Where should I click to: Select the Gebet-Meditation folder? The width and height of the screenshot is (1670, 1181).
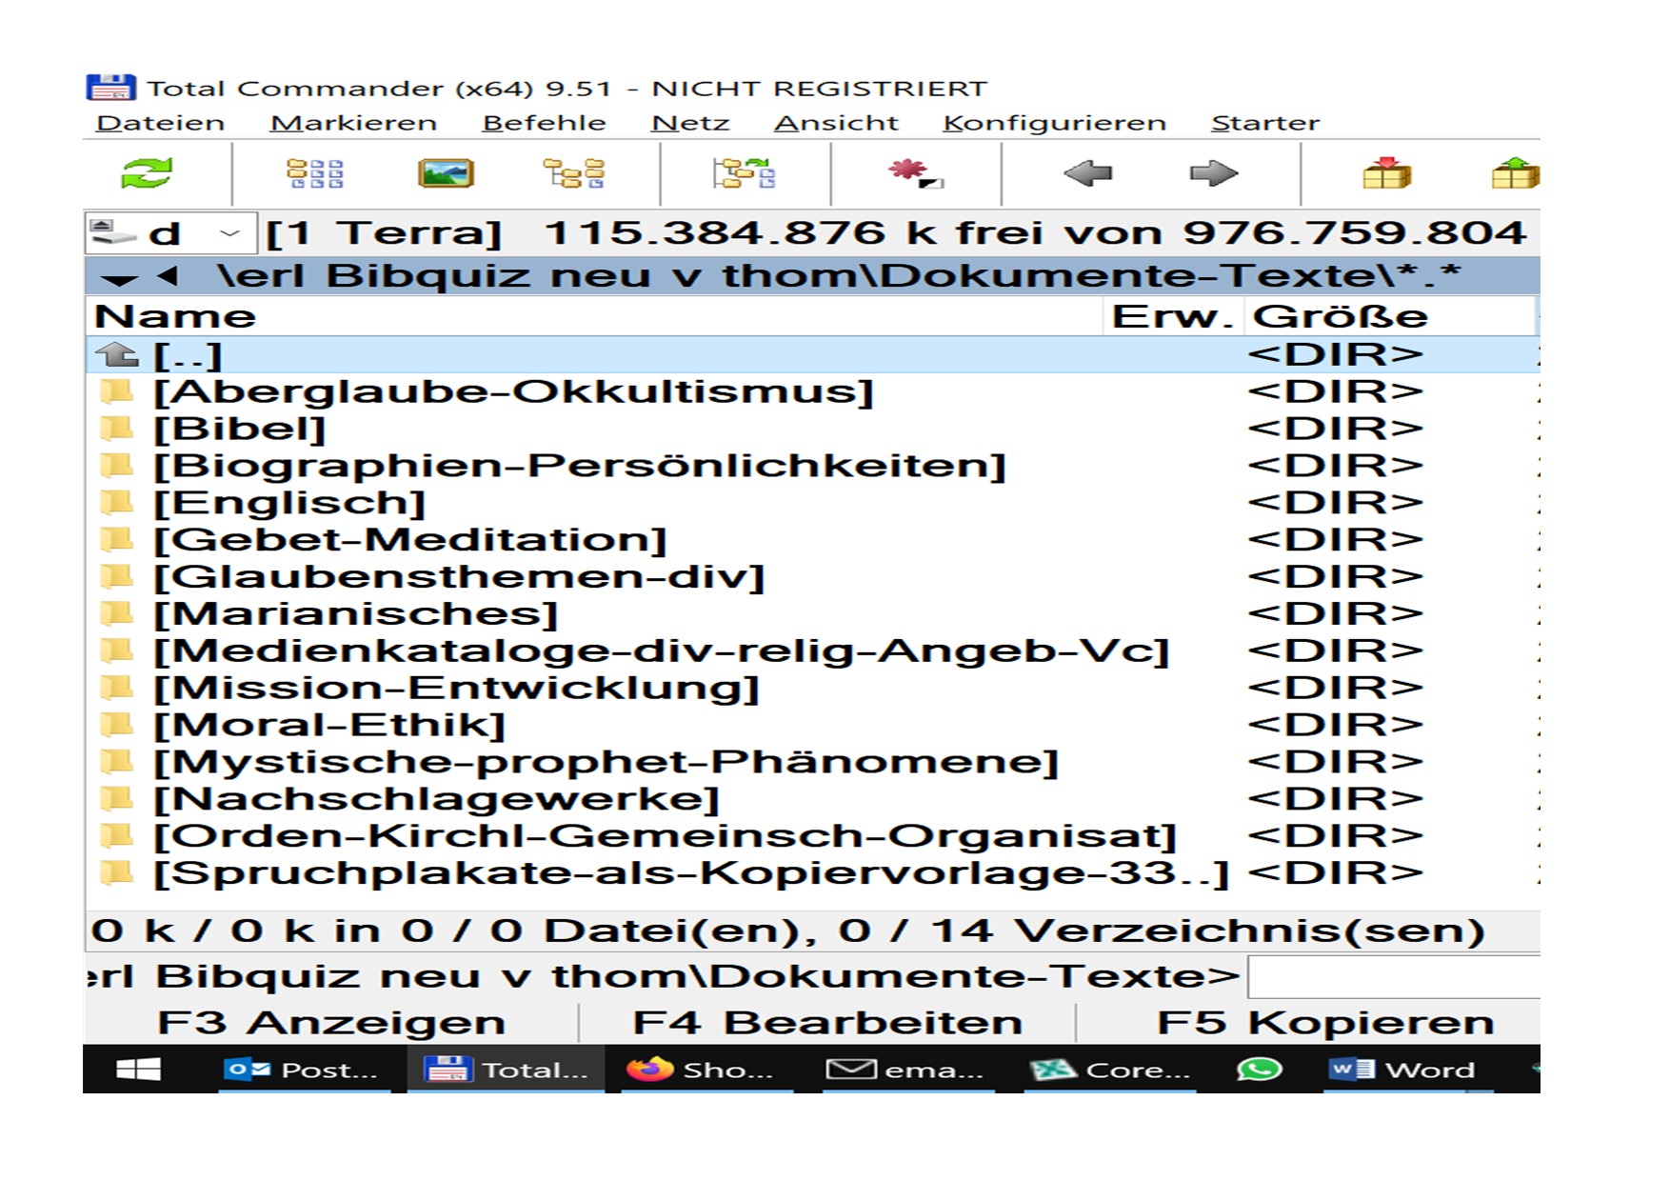coord(812,540)
